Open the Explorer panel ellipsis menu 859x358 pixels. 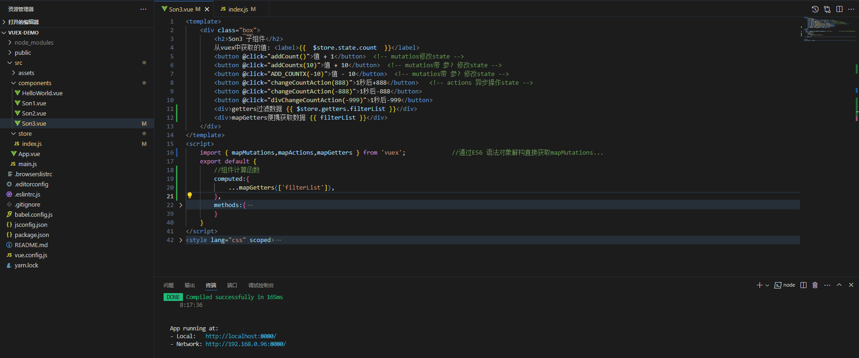(x=143, y=9)
